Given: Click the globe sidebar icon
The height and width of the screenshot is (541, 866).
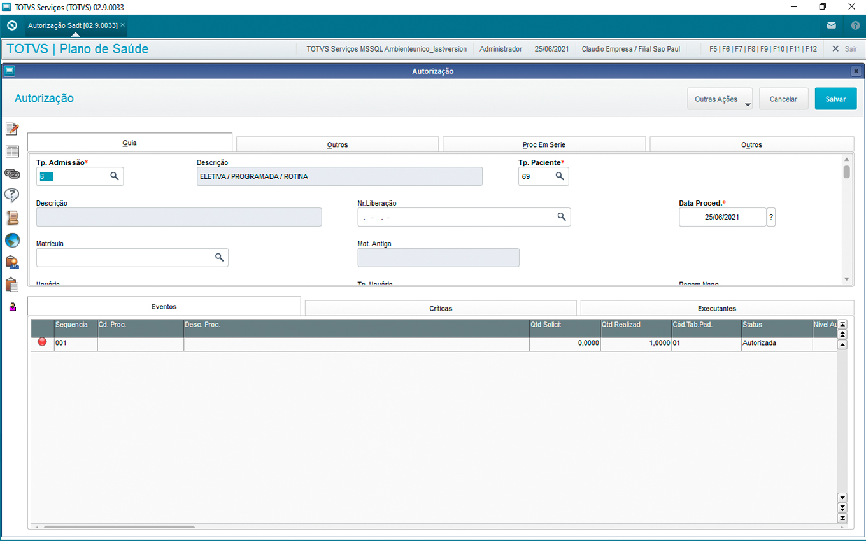Looking at the screenshot, I should click(x=11, y=240).
